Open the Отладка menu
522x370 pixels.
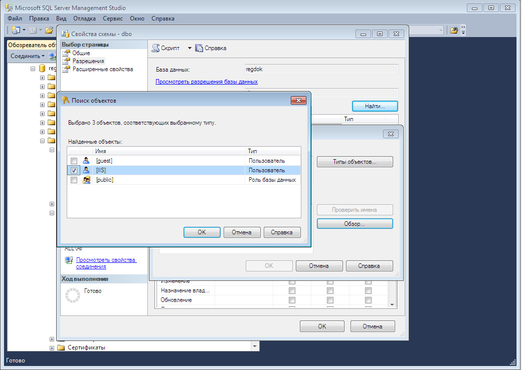[x=85, y=19]
